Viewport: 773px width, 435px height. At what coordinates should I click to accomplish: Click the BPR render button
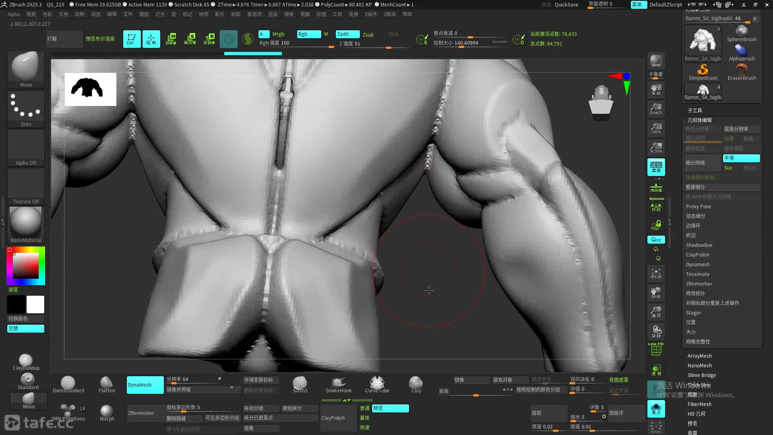click(x=656, y=60)
